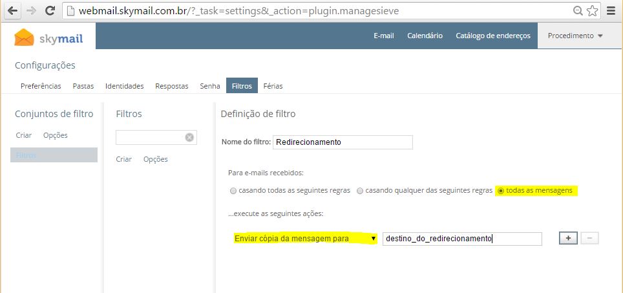This screenshot has height=293, width=623.
Task: Click Criar in the Filtros panel
Action: pyautogui.click(x=123, y=159)
